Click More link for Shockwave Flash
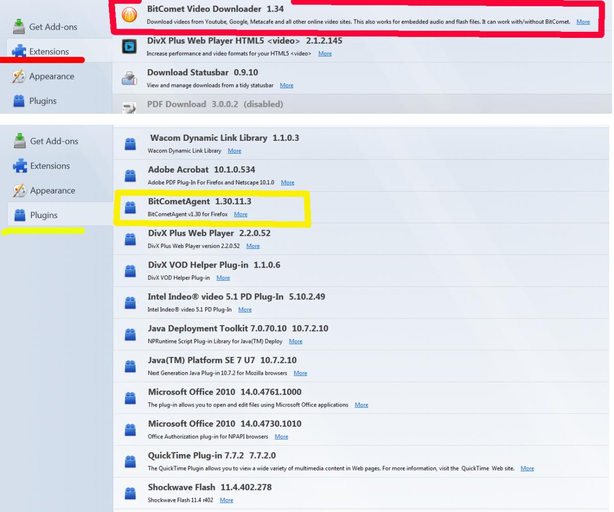This screenshot has width=614, height=512. pos(226,500)
